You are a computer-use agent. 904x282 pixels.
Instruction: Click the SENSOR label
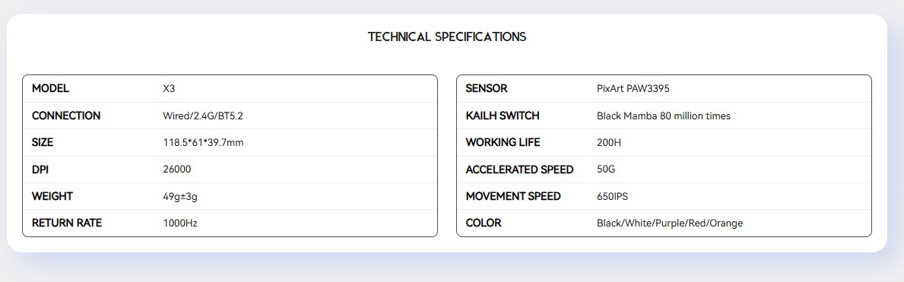coord(487,89)
